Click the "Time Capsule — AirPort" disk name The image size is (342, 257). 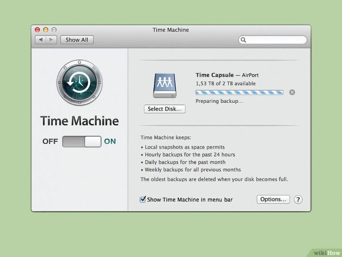(227, 75)
